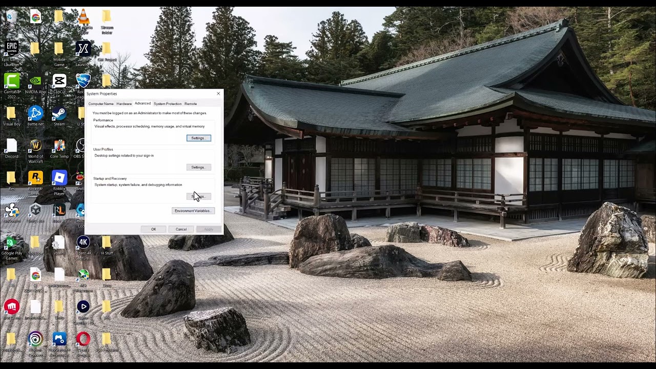
Task: Open the System Protection tab
Action: point(168,104)
